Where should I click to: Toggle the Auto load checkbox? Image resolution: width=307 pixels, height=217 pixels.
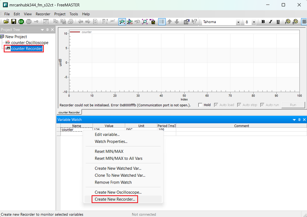tap(216, 105)
